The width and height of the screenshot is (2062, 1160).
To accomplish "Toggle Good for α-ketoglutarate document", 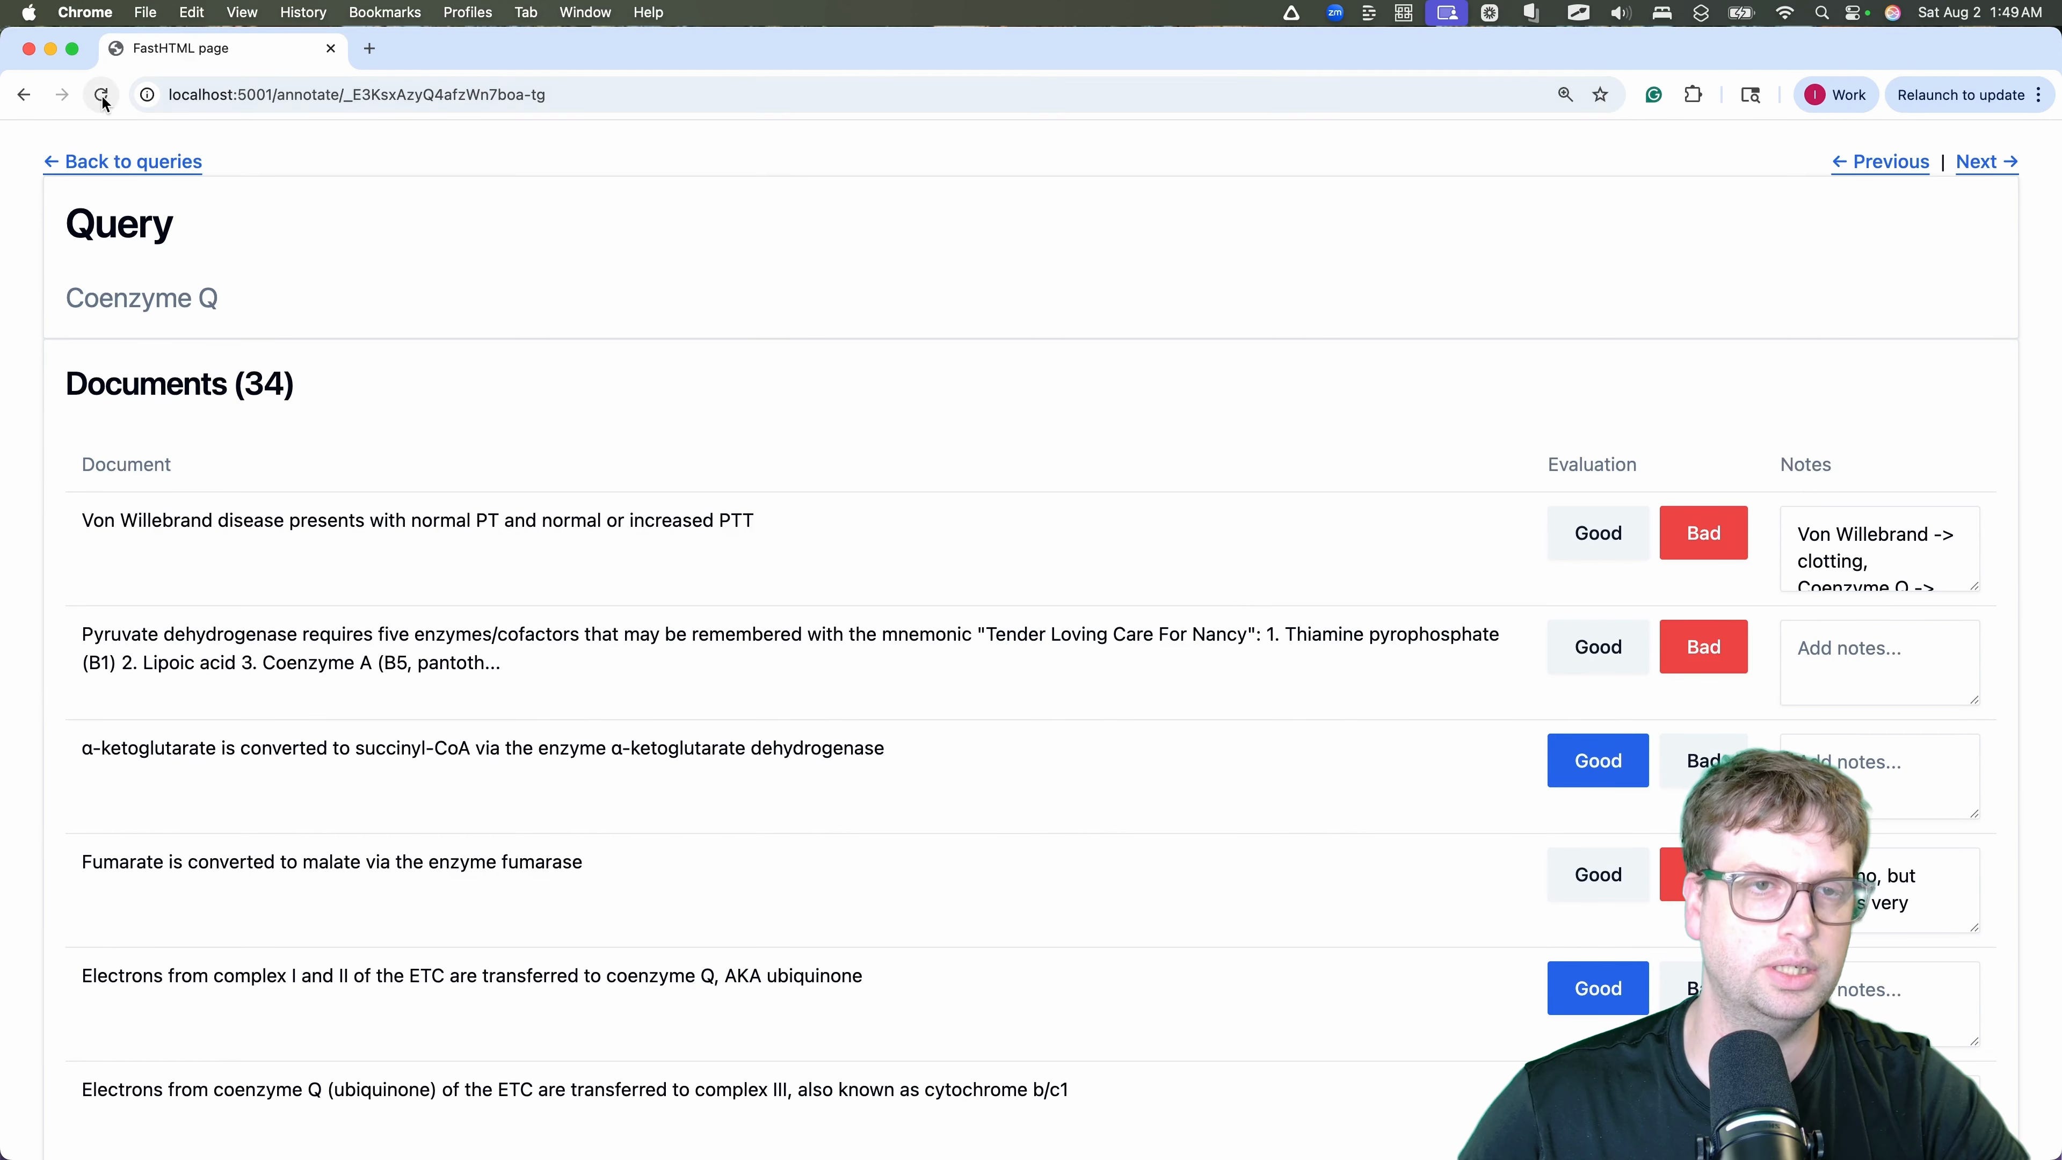I will point(1598,760).
